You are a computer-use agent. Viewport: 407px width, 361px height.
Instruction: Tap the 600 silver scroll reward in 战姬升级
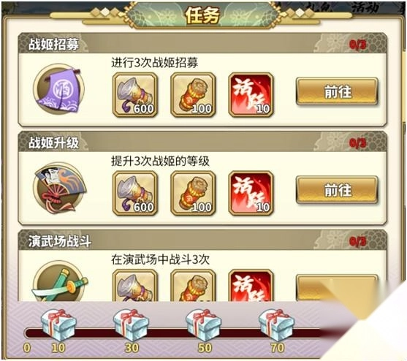[135, 194]
